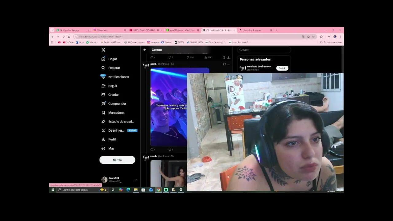Open File Explorer from taskbar

136,190
